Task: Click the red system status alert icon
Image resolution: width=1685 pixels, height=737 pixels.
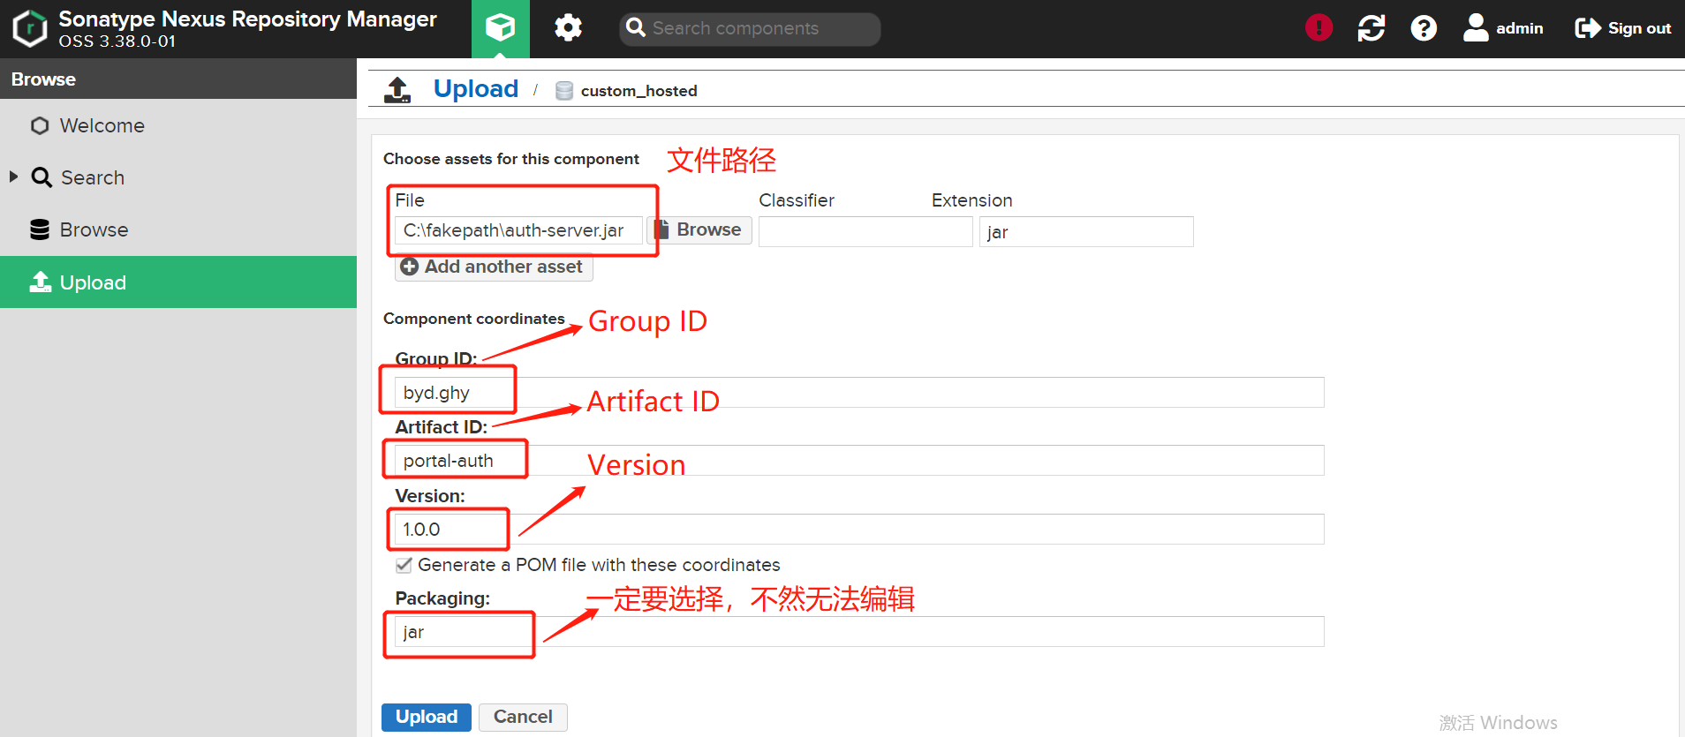Action: [x=1319, y=28]
